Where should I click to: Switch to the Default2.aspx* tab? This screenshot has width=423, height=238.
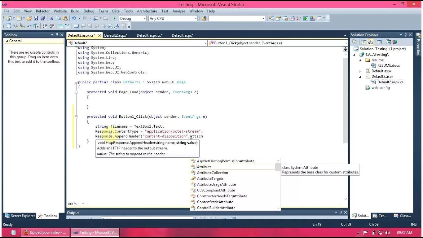(x=116, y=35)
